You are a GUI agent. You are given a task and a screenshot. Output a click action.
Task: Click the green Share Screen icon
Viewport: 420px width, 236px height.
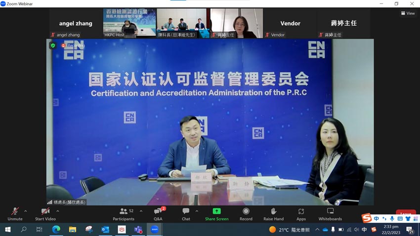216,211
